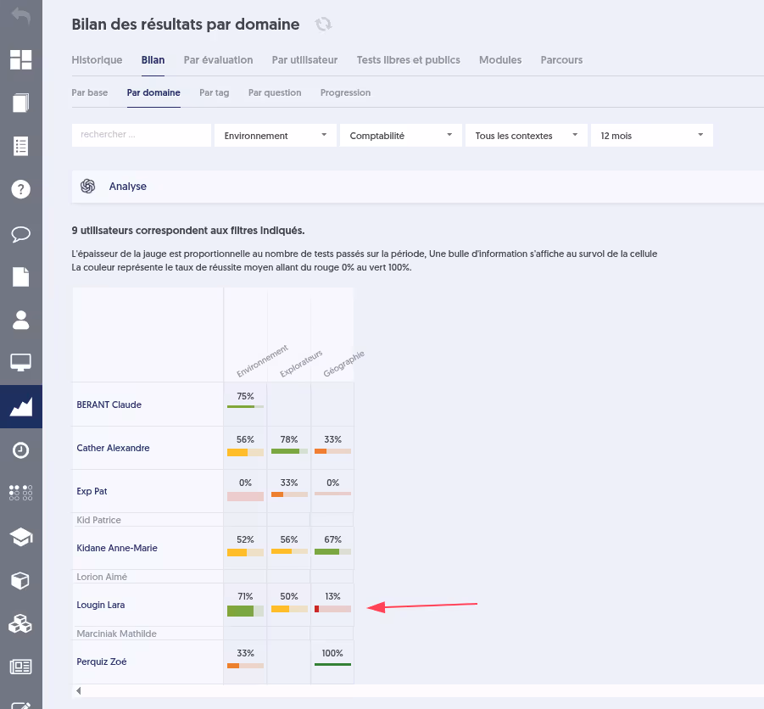Open the Tous les contextes dropdown
The image size is (764, 709).
[x=527, y=136]
